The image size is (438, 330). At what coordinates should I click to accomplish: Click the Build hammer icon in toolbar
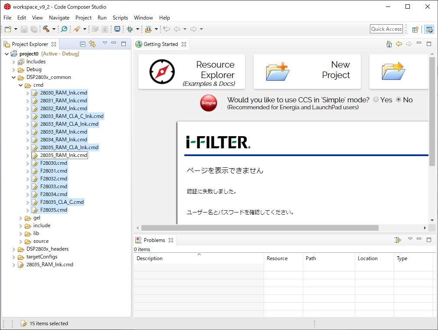[x=46, y=29]
